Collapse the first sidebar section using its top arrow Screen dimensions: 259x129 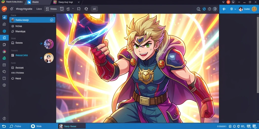(x=54, y=15)
